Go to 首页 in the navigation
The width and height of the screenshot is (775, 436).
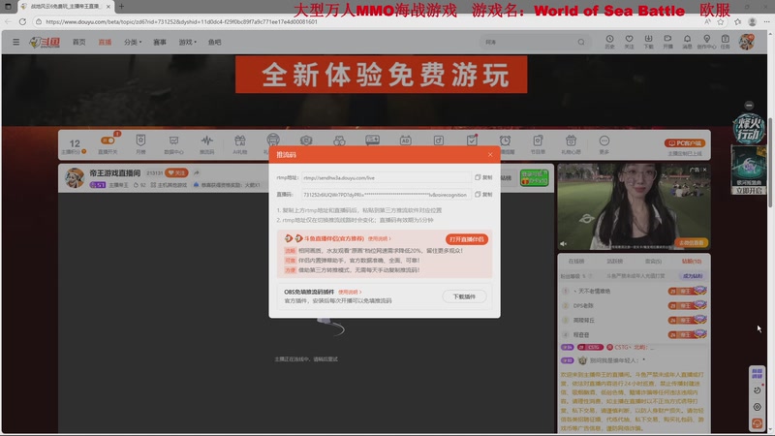click(x=79, y=42)
